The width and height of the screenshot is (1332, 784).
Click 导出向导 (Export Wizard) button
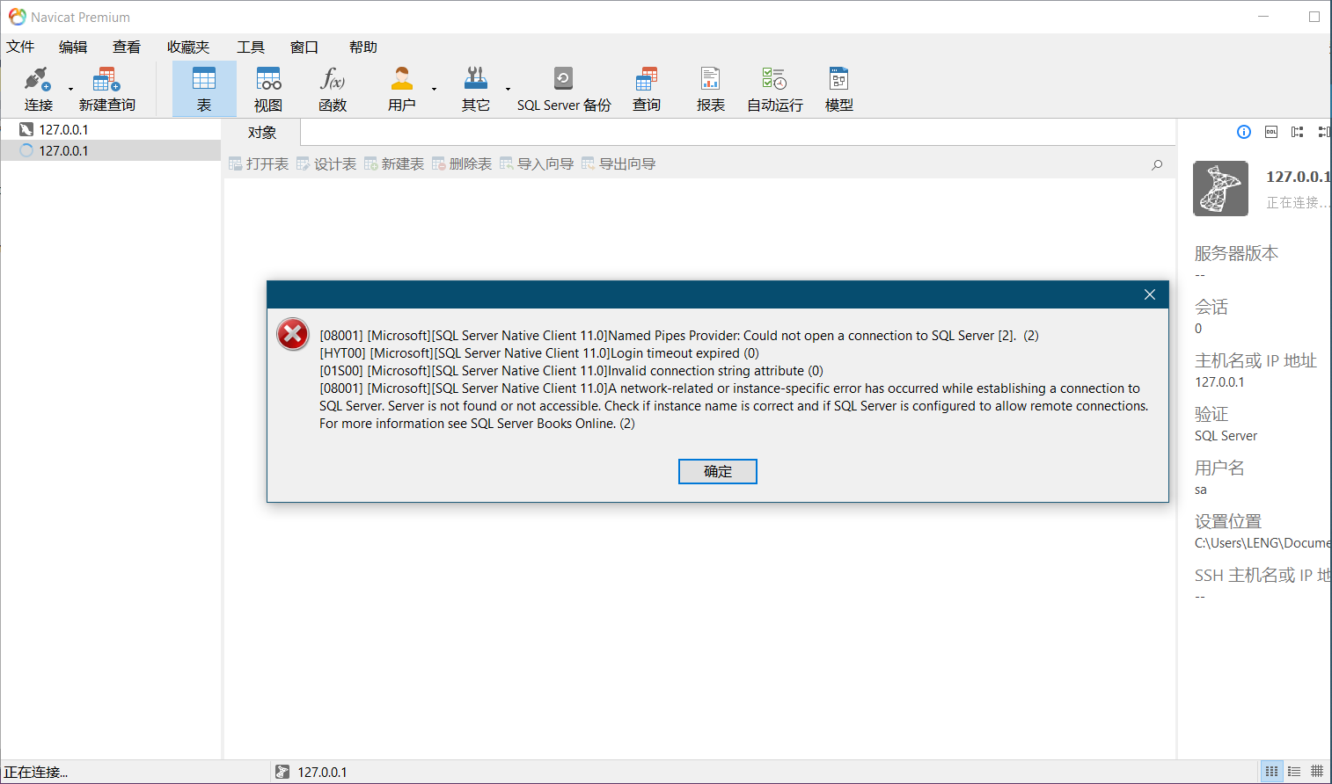tap(618, 164)
